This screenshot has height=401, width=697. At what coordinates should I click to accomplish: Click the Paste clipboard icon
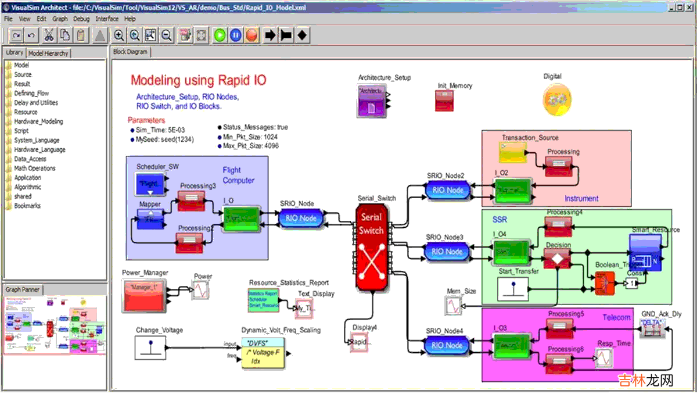click(81, 35)
